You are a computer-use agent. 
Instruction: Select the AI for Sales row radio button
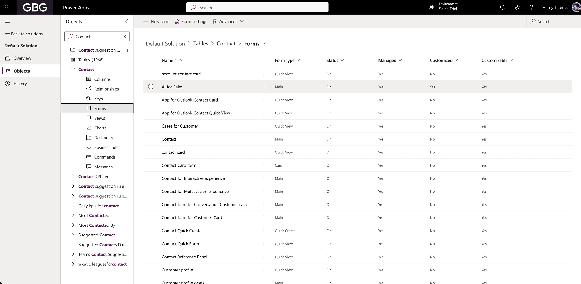click(x=151, y=87)
